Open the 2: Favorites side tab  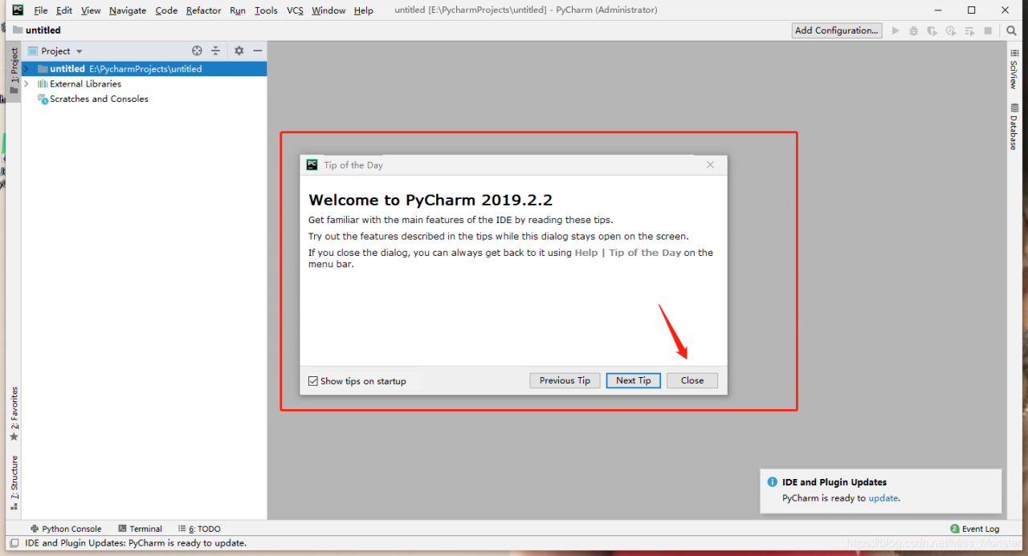tap(14, 414)
